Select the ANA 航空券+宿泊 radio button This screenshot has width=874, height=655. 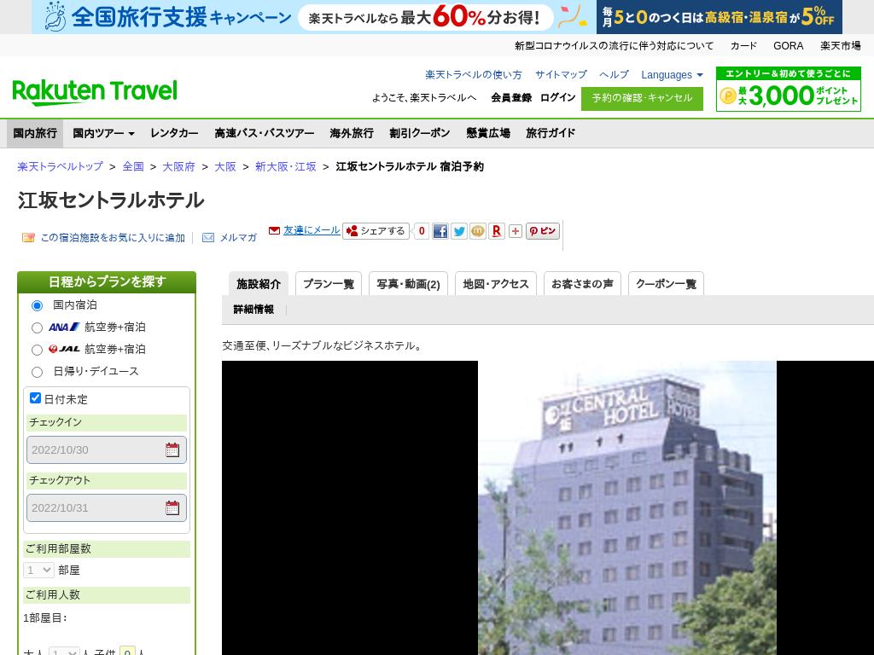[37, 328]
